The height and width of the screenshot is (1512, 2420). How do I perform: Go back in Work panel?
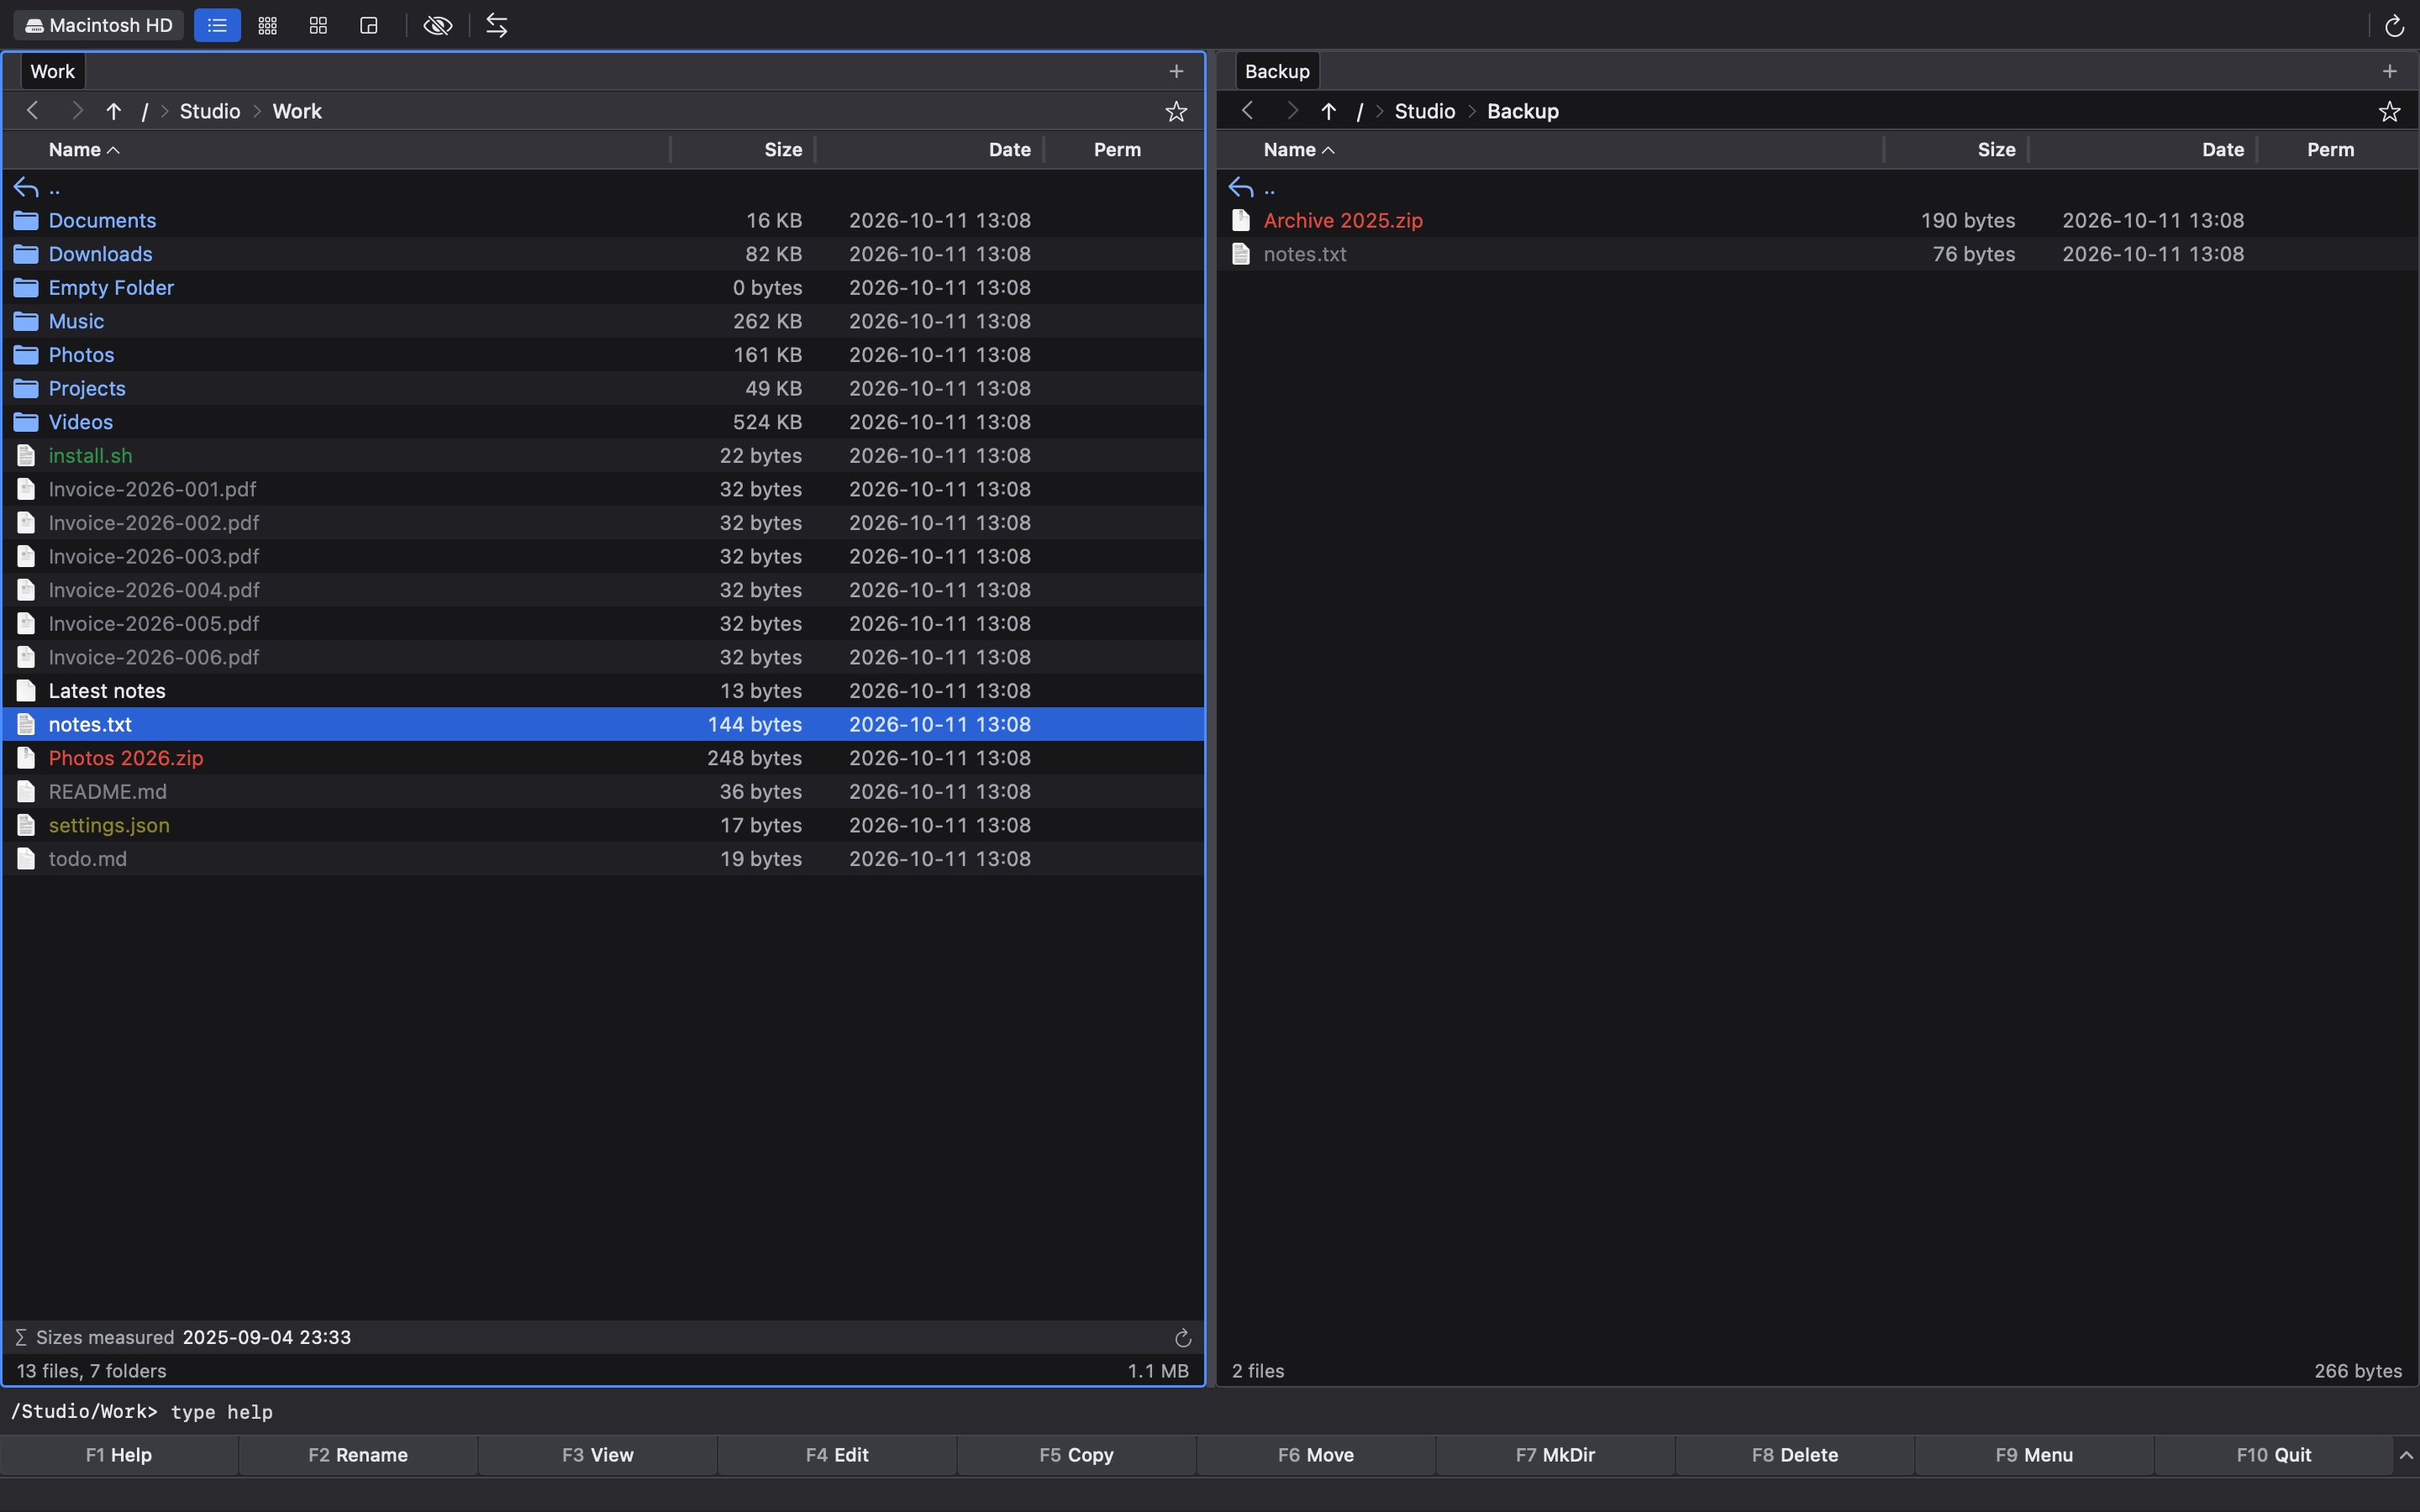click(32, 111)
